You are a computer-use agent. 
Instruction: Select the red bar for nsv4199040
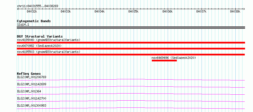(131, 43)
